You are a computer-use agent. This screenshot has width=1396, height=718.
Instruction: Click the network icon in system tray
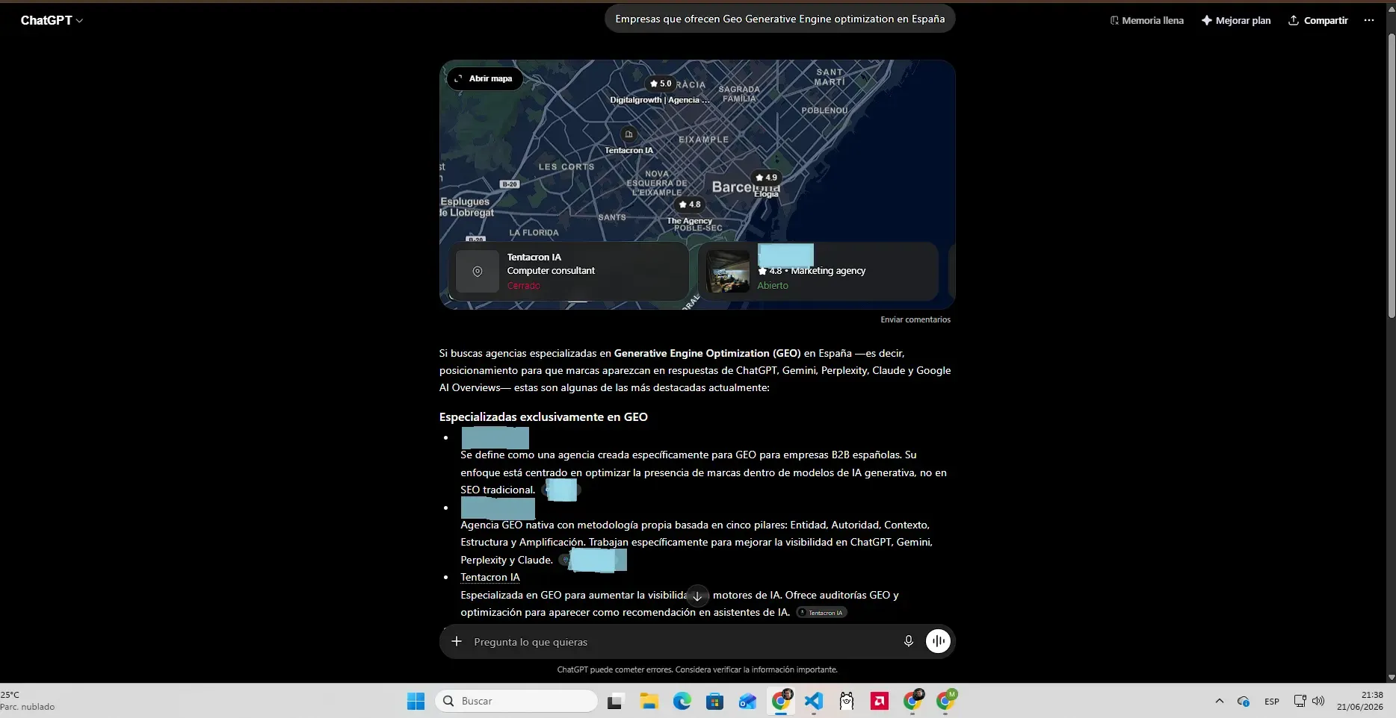(x=1300, y=701)
